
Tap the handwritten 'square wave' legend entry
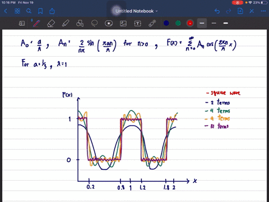click(224, 93)
